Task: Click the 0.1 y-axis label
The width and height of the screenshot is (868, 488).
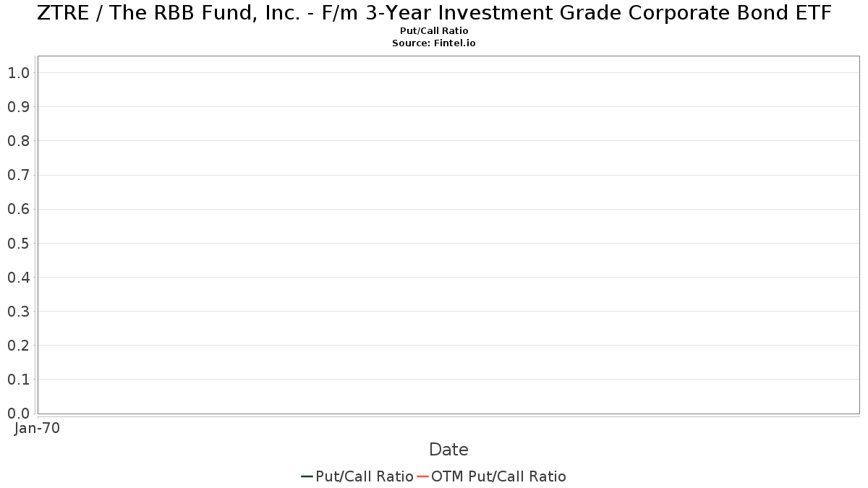Action: (18, 379)
